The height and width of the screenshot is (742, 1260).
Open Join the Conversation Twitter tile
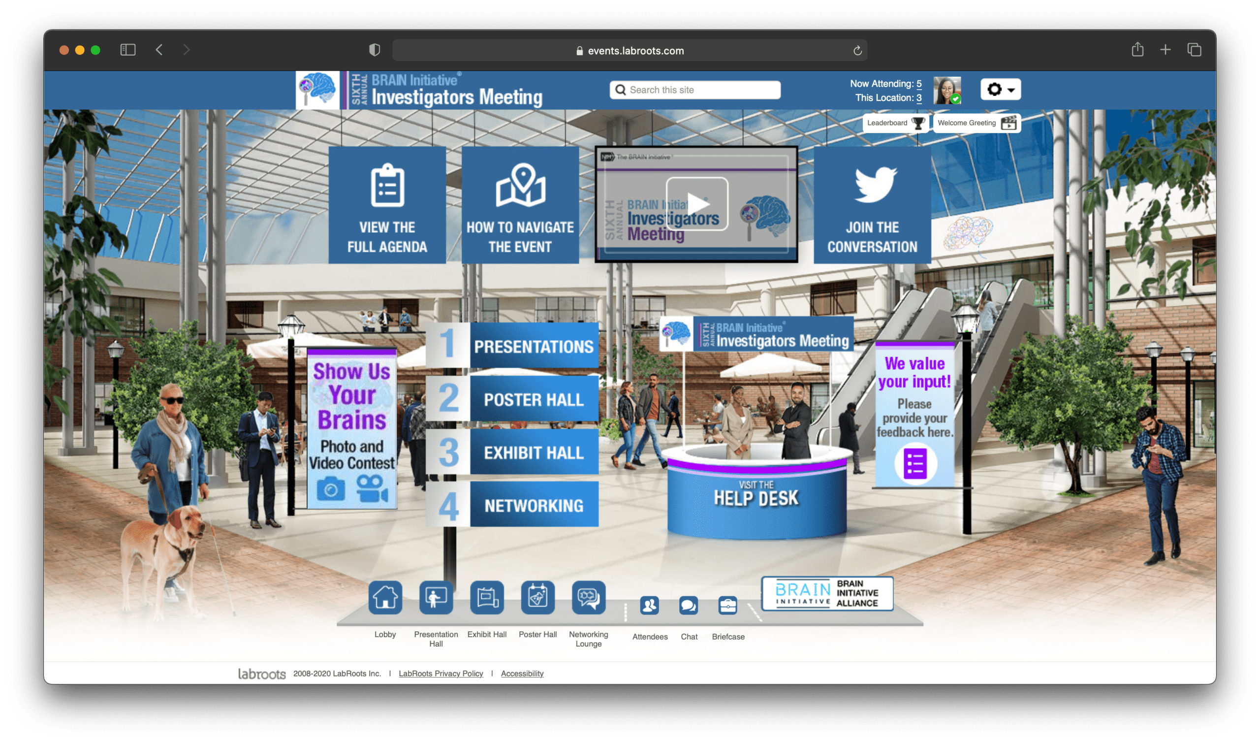[873, 205]
